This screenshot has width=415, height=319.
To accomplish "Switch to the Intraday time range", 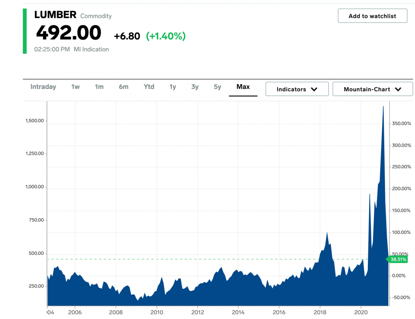I will 43,87.
